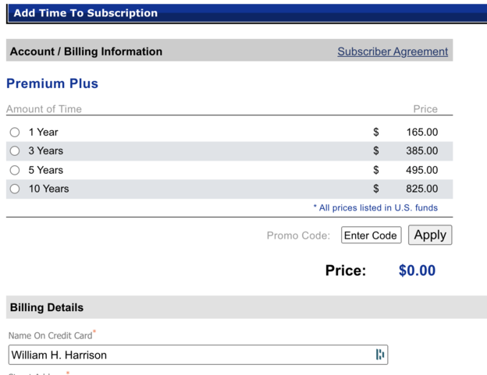Click the $0.00 total price value

point(417,271)
